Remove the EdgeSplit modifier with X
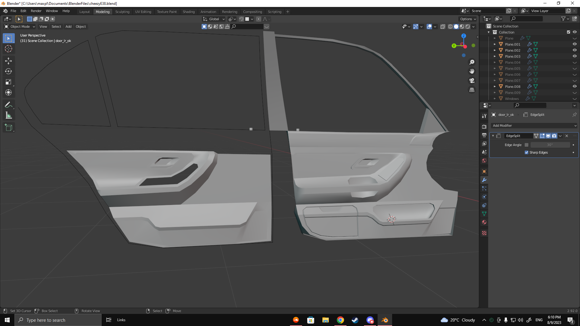The height and width of the screenshot is (326, 580). pyautogui.click(x=567, y=136)
